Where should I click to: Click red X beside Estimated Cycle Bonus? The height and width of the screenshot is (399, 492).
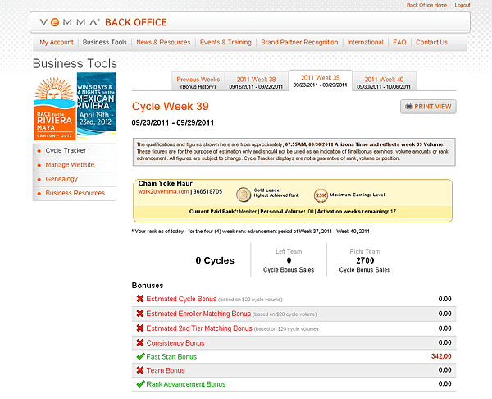[140, 299]
